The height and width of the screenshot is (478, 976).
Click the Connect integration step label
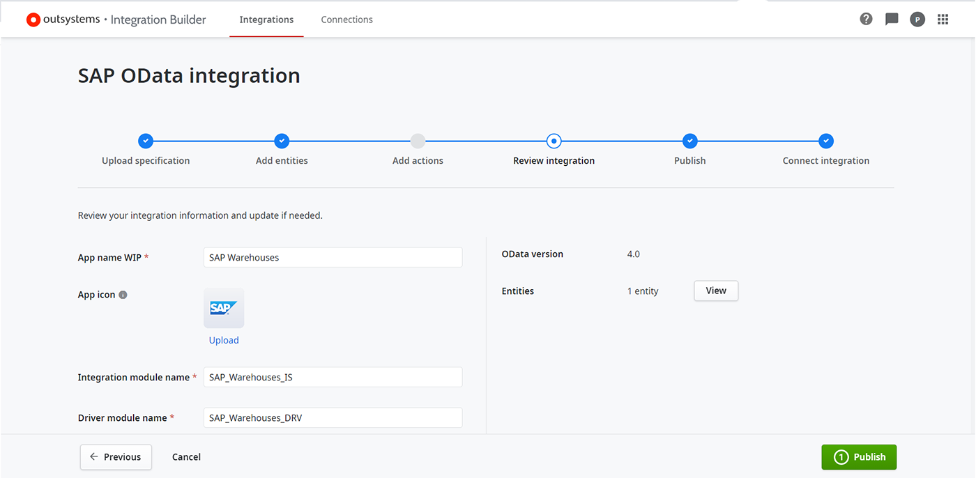(x=826, y=160)
